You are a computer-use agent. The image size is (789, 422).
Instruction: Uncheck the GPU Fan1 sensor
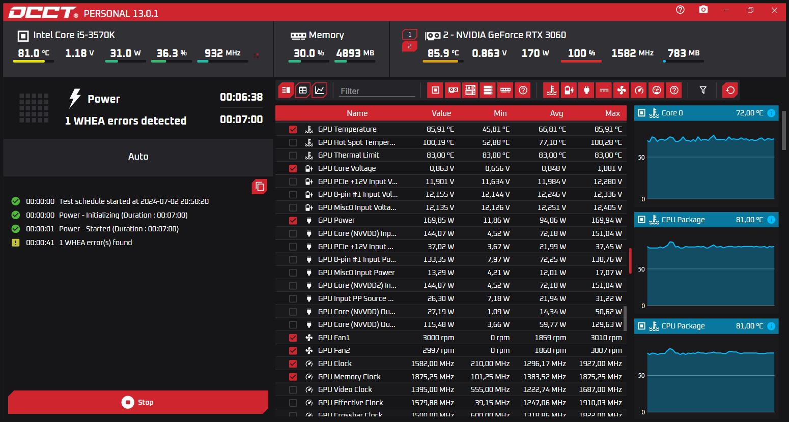(293, 338)
